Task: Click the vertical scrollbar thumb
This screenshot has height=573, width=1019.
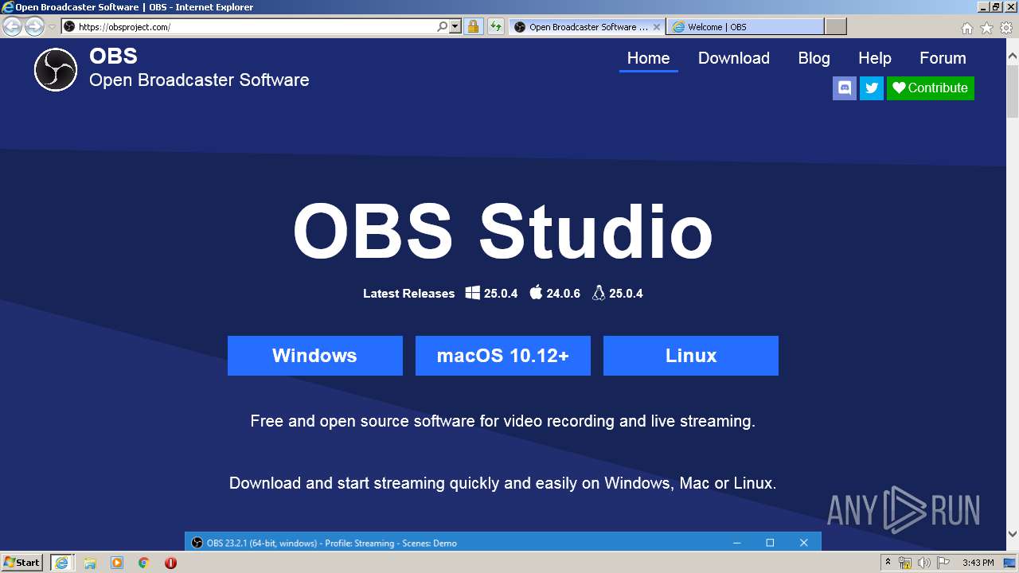Action: tap(1013, 91)
